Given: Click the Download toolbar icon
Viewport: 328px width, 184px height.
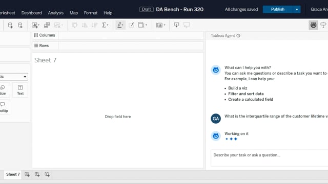Looking at the screenshot, I should click(x=176, y=25).
